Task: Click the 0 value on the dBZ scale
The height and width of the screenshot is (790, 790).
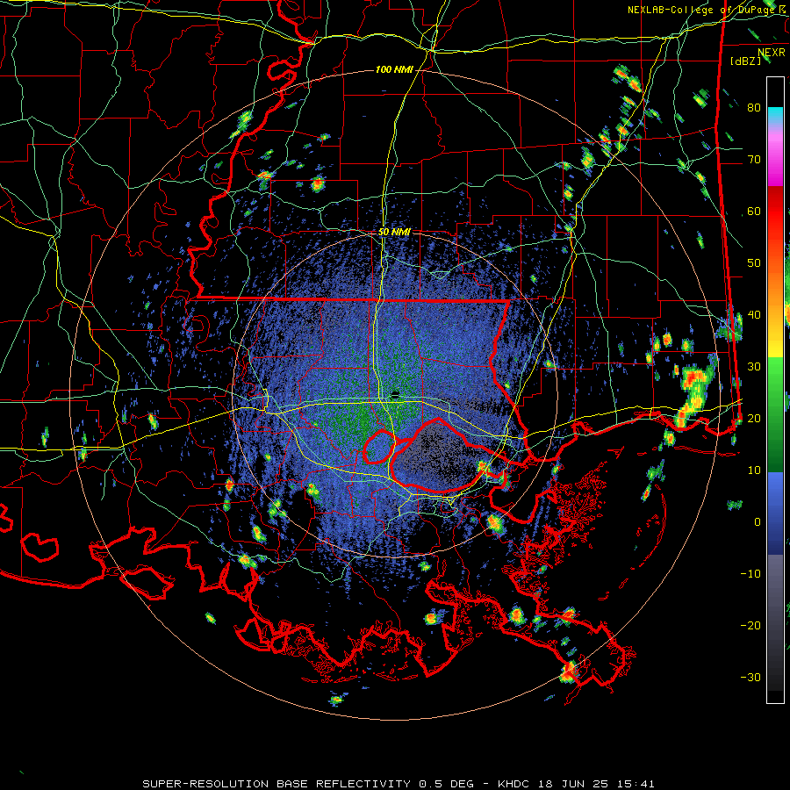Action: click(758, 522)
